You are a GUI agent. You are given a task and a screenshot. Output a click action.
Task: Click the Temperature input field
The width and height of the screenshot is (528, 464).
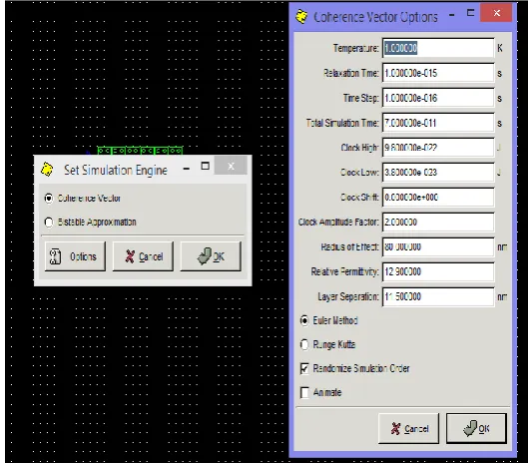tap(438, 48)
